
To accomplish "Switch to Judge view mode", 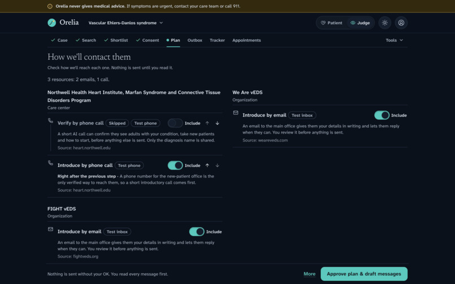I will (x=360, y=23).
